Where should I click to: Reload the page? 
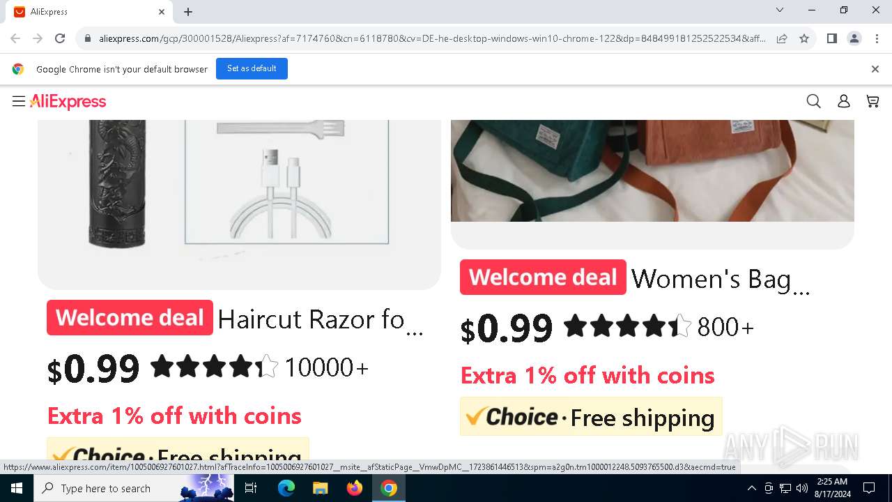(x=60, y=38)
